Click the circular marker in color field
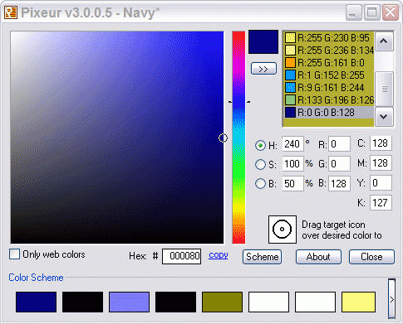This screenshot has height=324, width=403. [223, 138]
